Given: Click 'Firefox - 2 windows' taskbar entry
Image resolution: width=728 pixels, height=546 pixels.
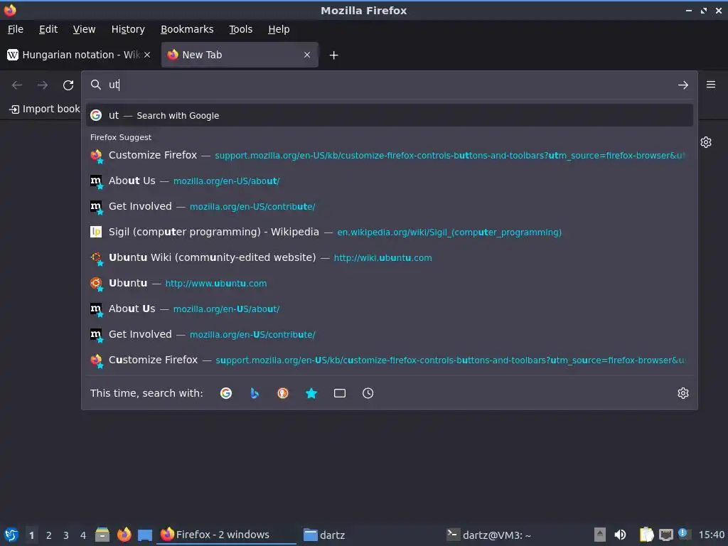Looking at the screenshot, I should coord(227,535).
